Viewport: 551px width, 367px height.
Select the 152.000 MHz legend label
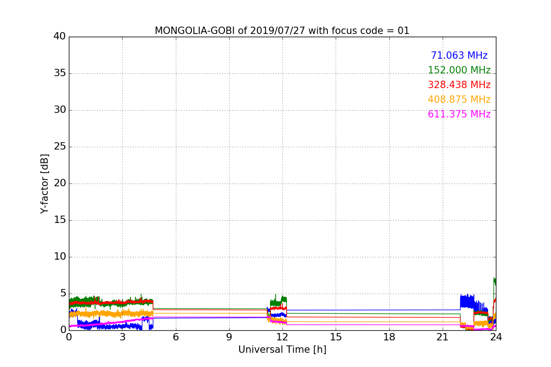pos(459,70)
